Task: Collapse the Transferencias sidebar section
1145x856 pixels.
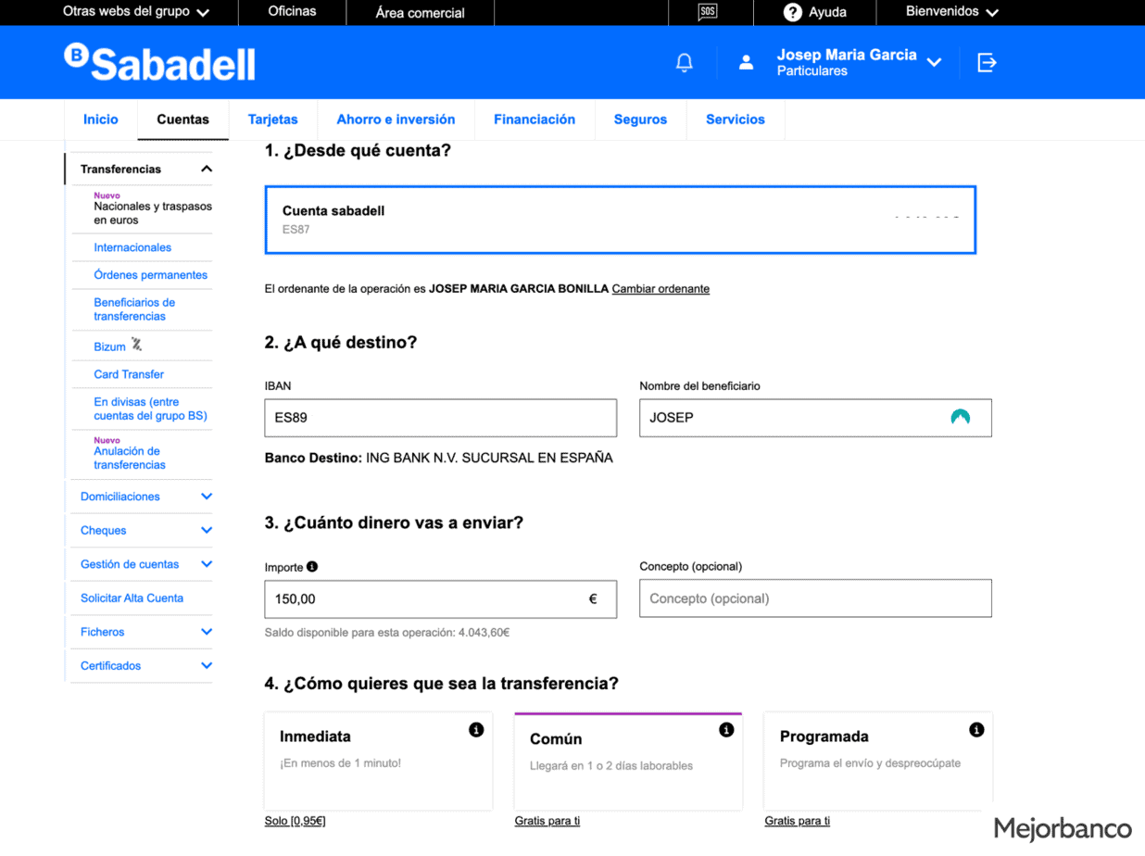Action: tap(207, 169)
